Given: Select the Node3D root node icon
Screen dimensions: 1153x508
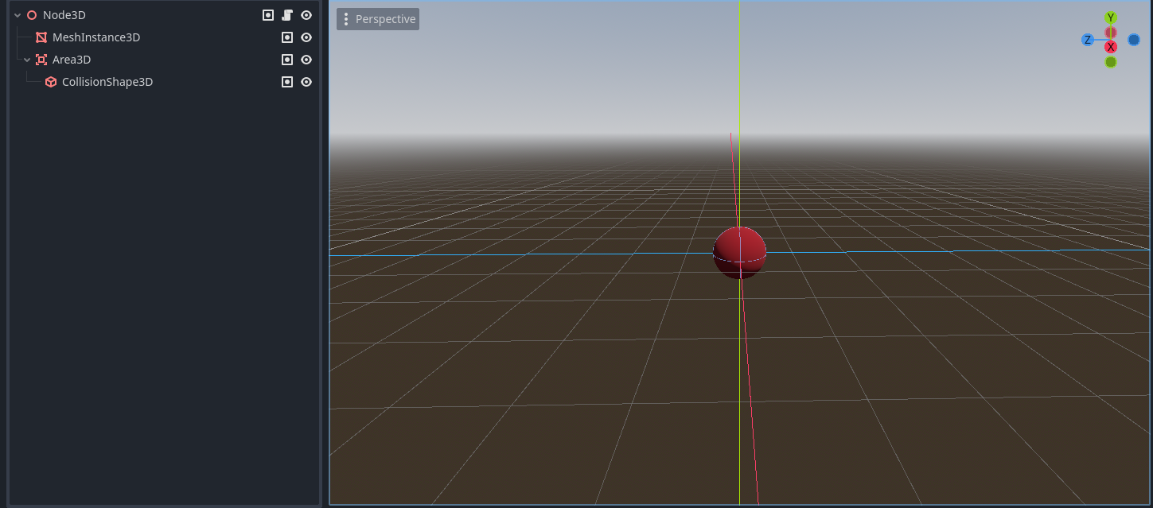Looking at the screenshot, I should tap(32, 15).
